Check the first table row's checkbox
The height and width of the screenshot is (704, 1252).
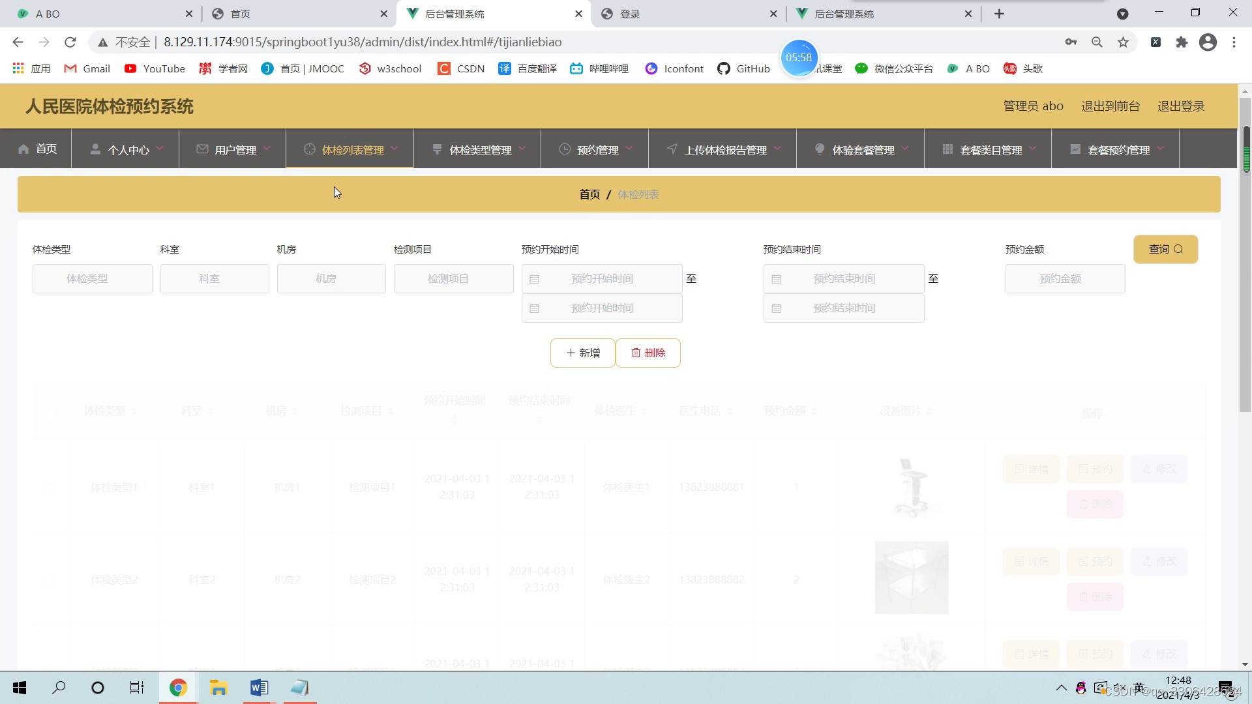tap(49, 488)
